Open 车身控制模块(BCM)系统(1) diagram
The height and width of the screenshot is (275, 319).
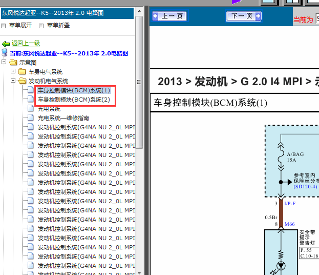click(74, 90)
